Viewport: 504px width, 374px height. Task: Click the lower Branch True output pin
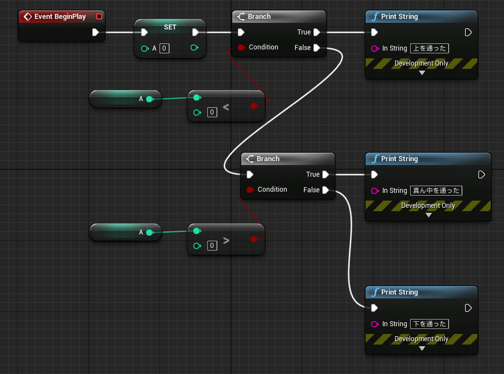coord(326,174)
